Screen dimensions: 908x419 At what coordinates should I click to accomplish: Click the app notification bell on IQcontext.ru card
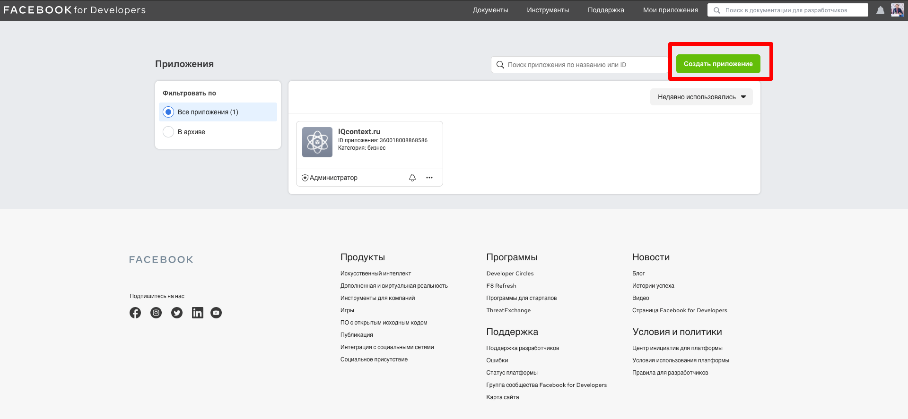pyautogui.click(x=412, y=178)
